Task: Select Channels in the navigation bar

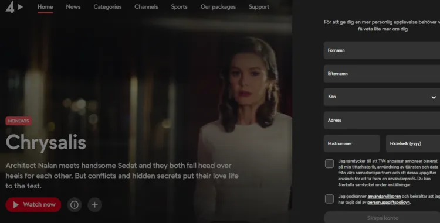Action: point(146,6)
